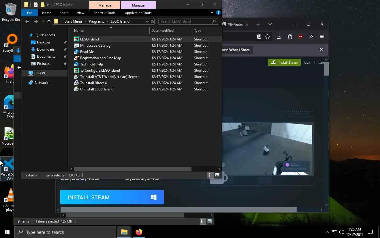Click the uBlock Origin toolbar icon
This screenshot has height=238, width=380.
point(300,37)
